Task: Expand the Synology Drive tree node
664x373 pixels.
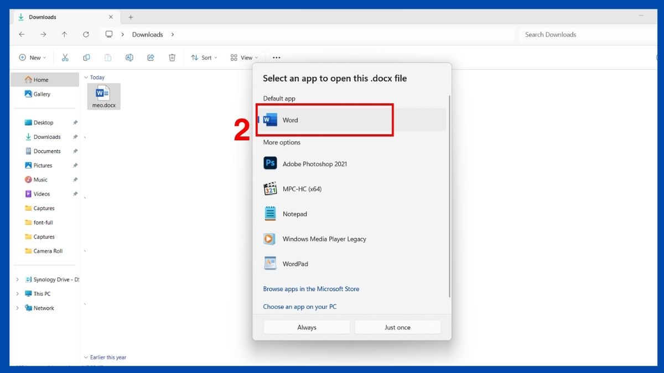Action: pos(17,280)
